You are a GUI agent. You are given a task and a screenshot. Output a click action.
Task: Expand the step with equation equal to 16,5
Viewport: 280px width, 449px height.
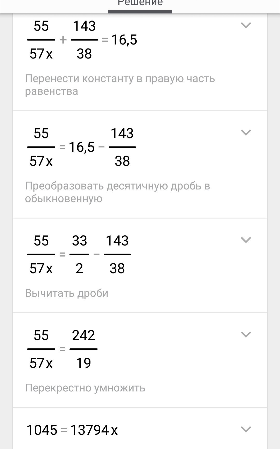pyautogui.click(x=246, y=25)
